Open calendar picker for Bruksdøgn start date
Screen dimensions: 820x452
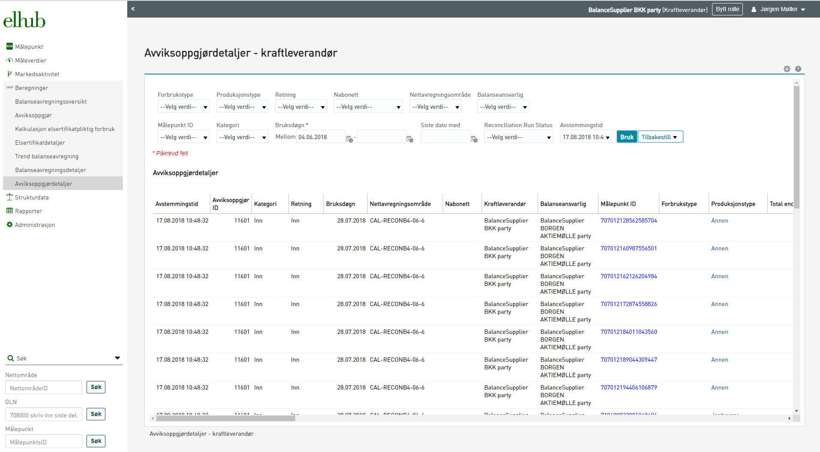[x=350, y=139]
